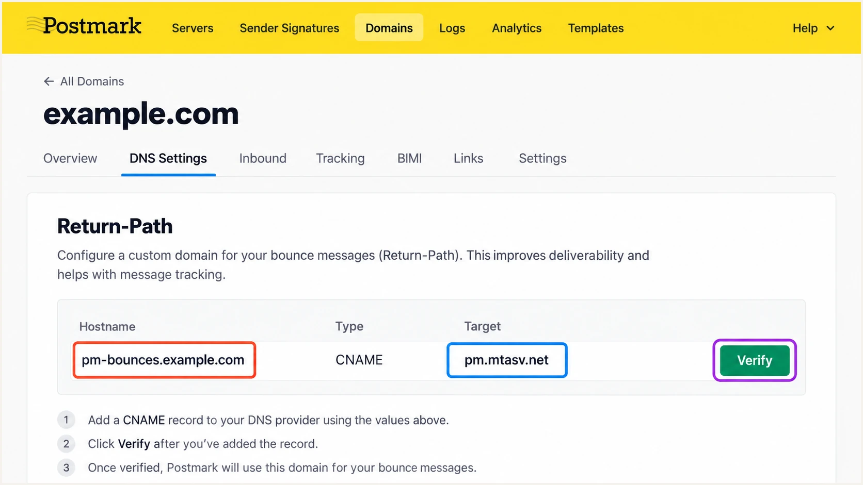Open the domain Settings tab
This screenshot has width=863, height=485.
pos(542,158)
